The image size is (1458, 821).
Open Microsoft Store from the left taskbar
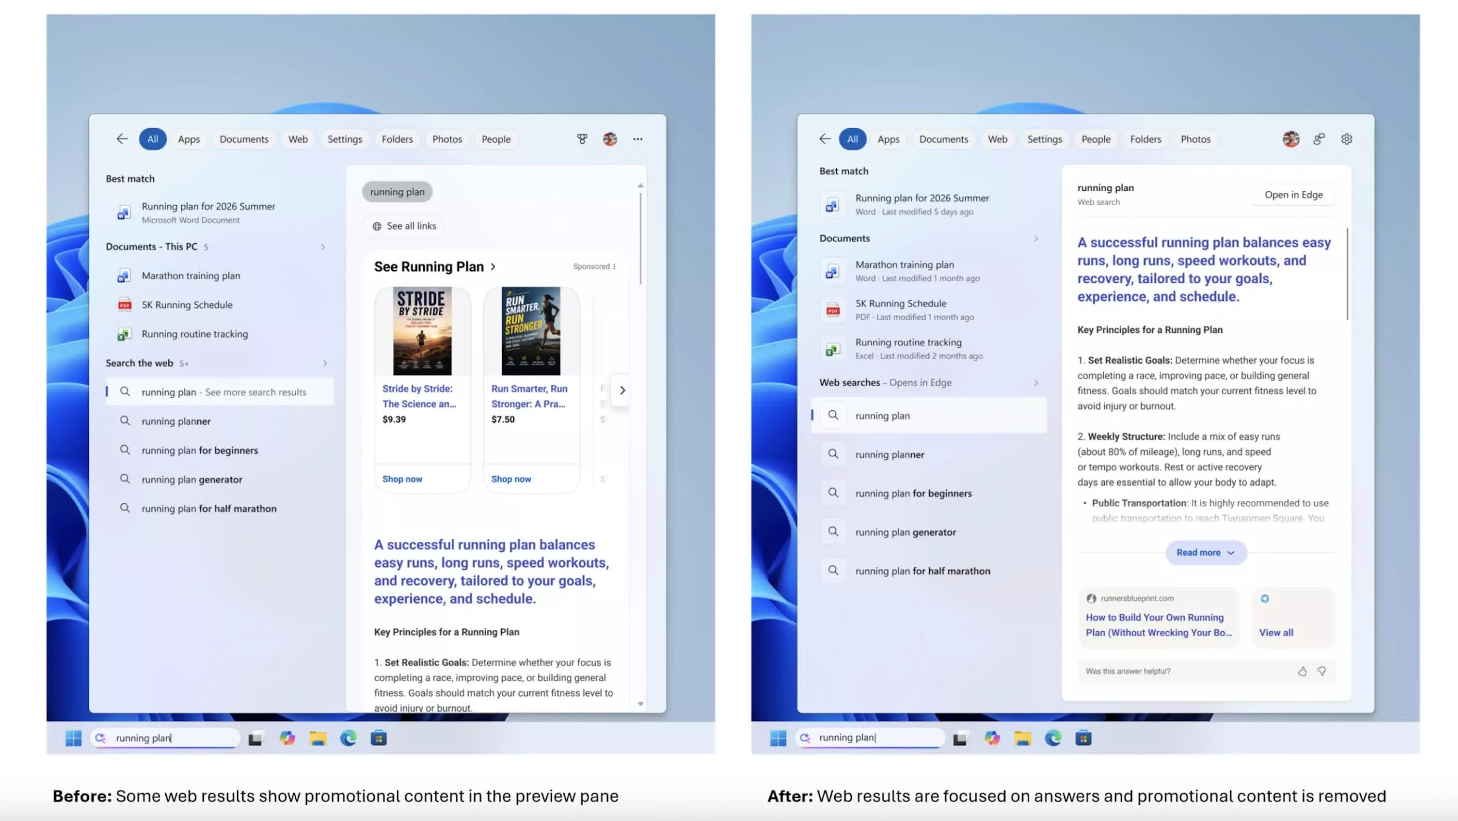point(379,738)
